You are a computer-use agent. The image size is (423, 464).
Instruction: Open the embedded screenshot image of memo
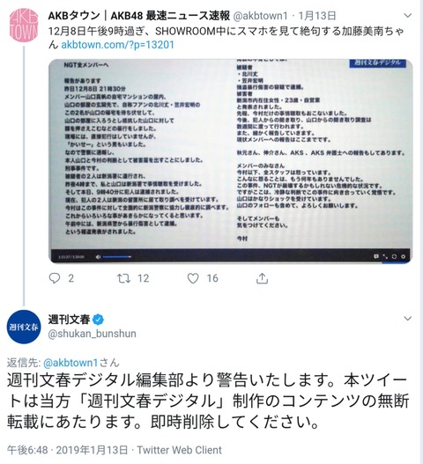[231, 161]
